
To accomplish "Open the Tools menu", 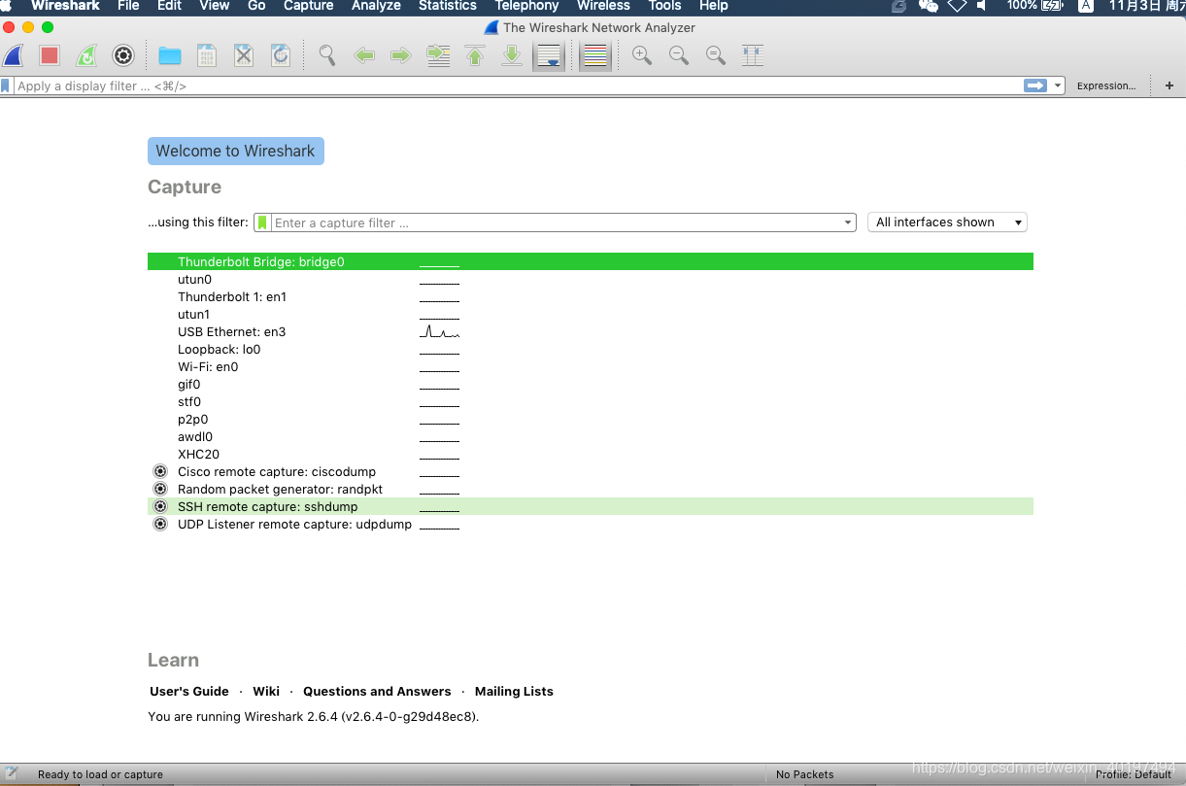I will tap(664, 6).
